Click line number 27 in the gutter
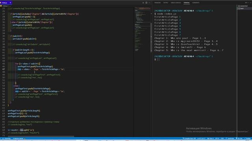Screen dimensions: 252x141 [4, 14]
